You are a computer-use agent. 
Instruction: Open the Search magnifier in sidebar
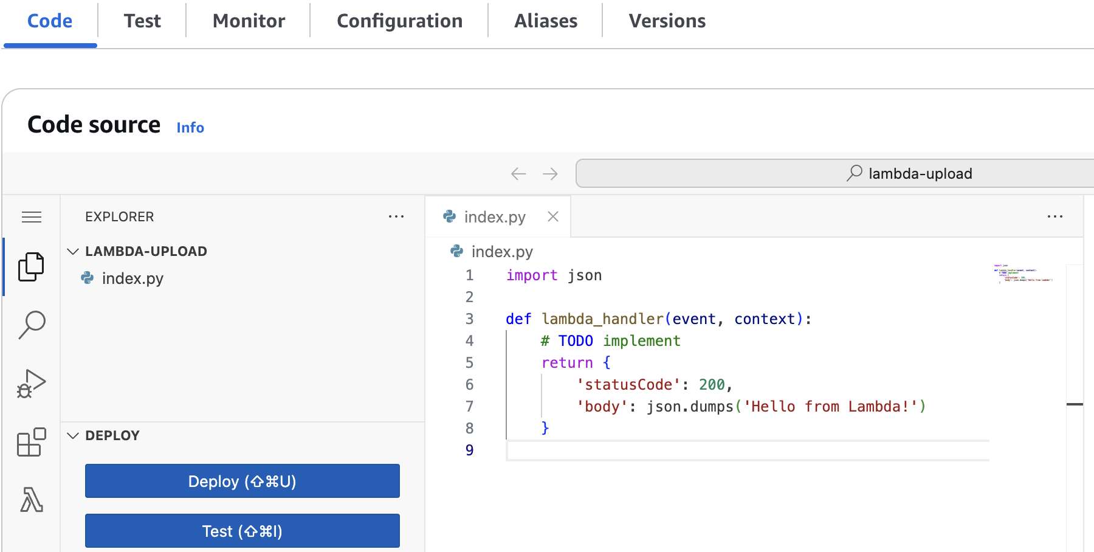coord(32,325)
